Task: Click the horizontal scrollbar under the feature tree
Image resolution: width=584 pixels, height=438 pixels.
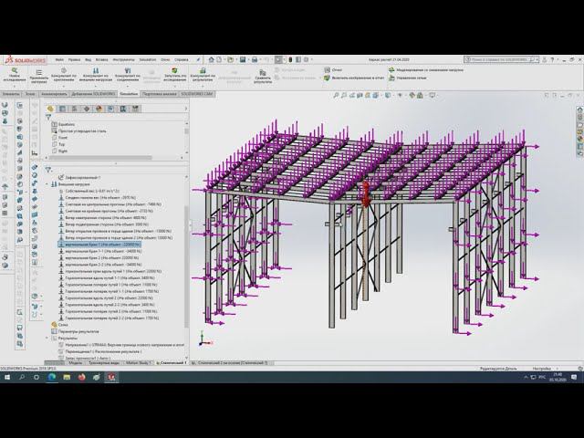Action: [100, 158]
